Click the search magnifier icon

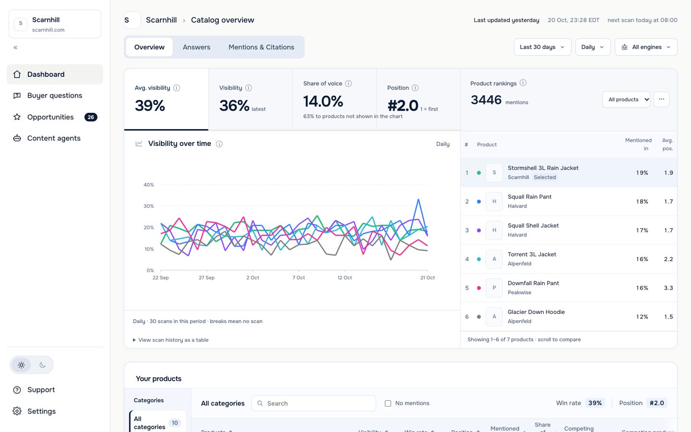tap(260, 403)
